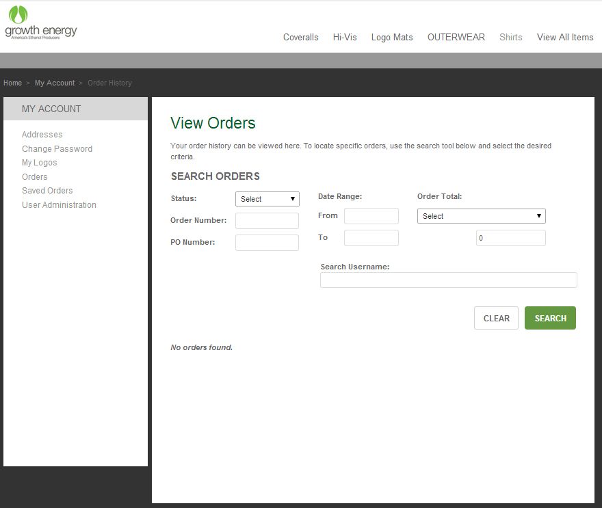
Task: Click View All Items link
Action: [564, 38]
